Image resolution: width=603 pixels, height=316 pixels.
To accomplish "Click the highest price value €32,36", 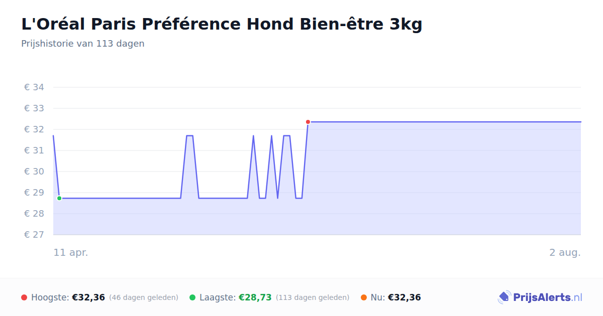I will coord(88,297).
